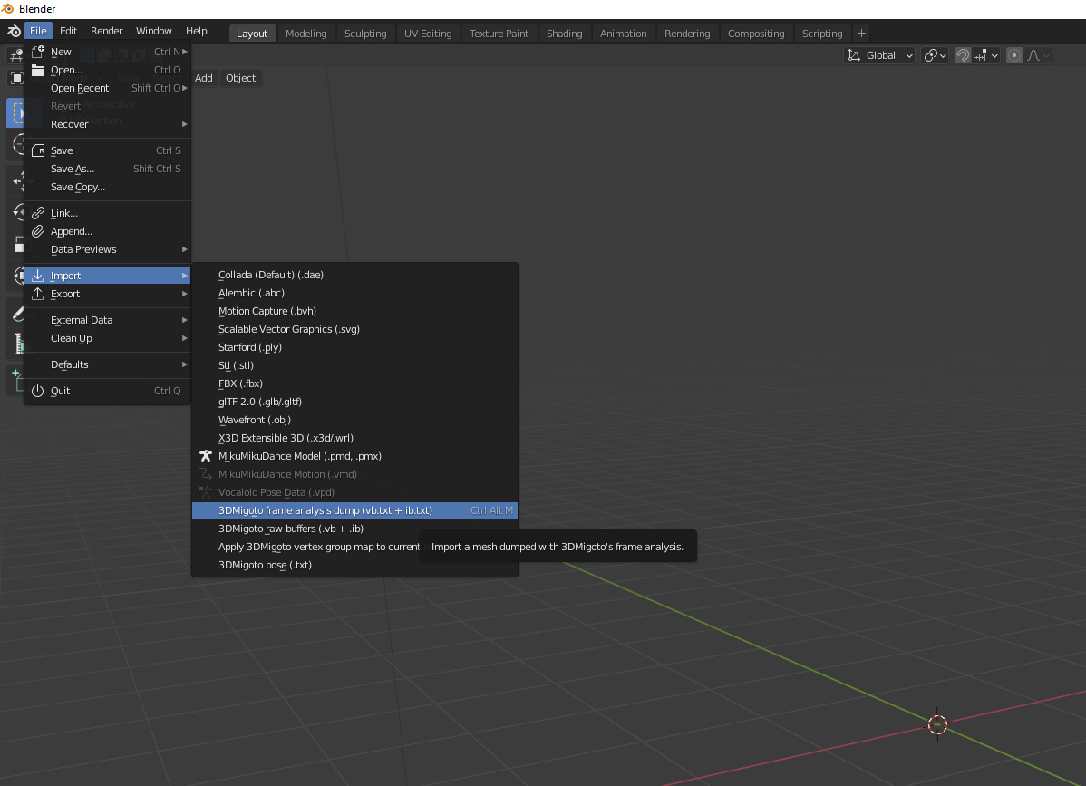Click the snap-to increment icon
This screenshot has height=786, width=1086.
tap(979, 55)
